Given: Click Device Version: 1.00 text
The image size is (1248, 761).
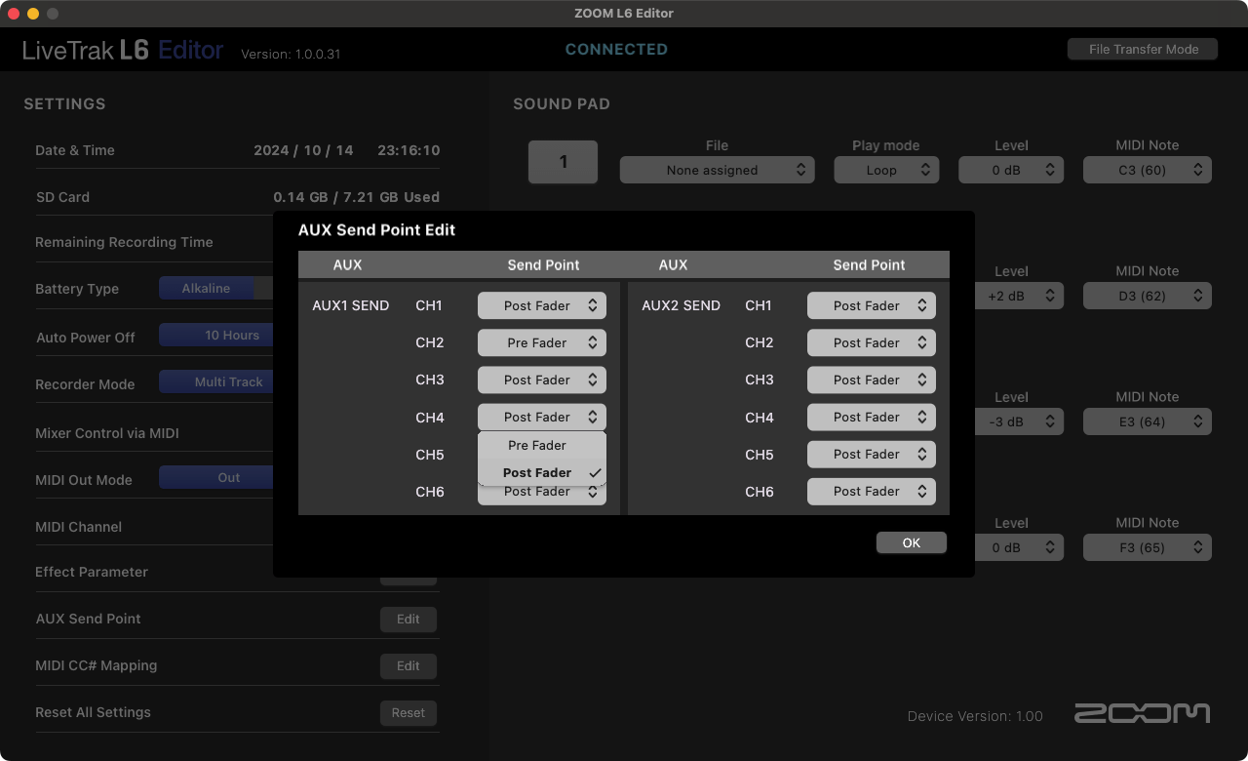Looking at the screenshot, I should (x=975, y=716).
